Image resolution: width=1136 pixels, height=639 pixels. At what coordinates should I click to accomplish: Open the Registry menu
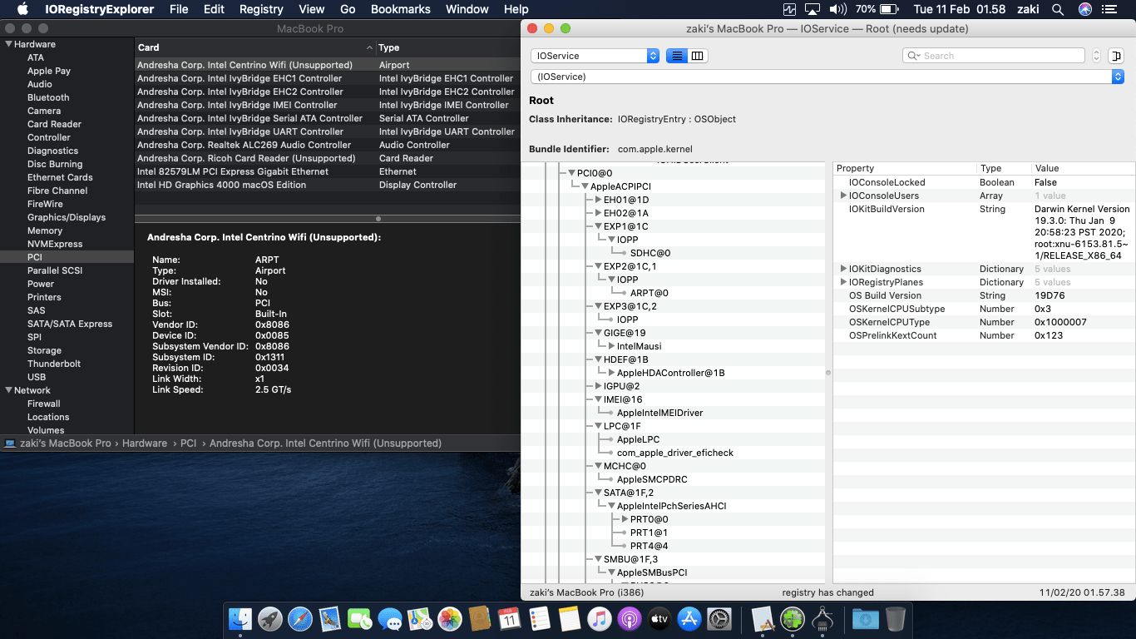point(261,9)
